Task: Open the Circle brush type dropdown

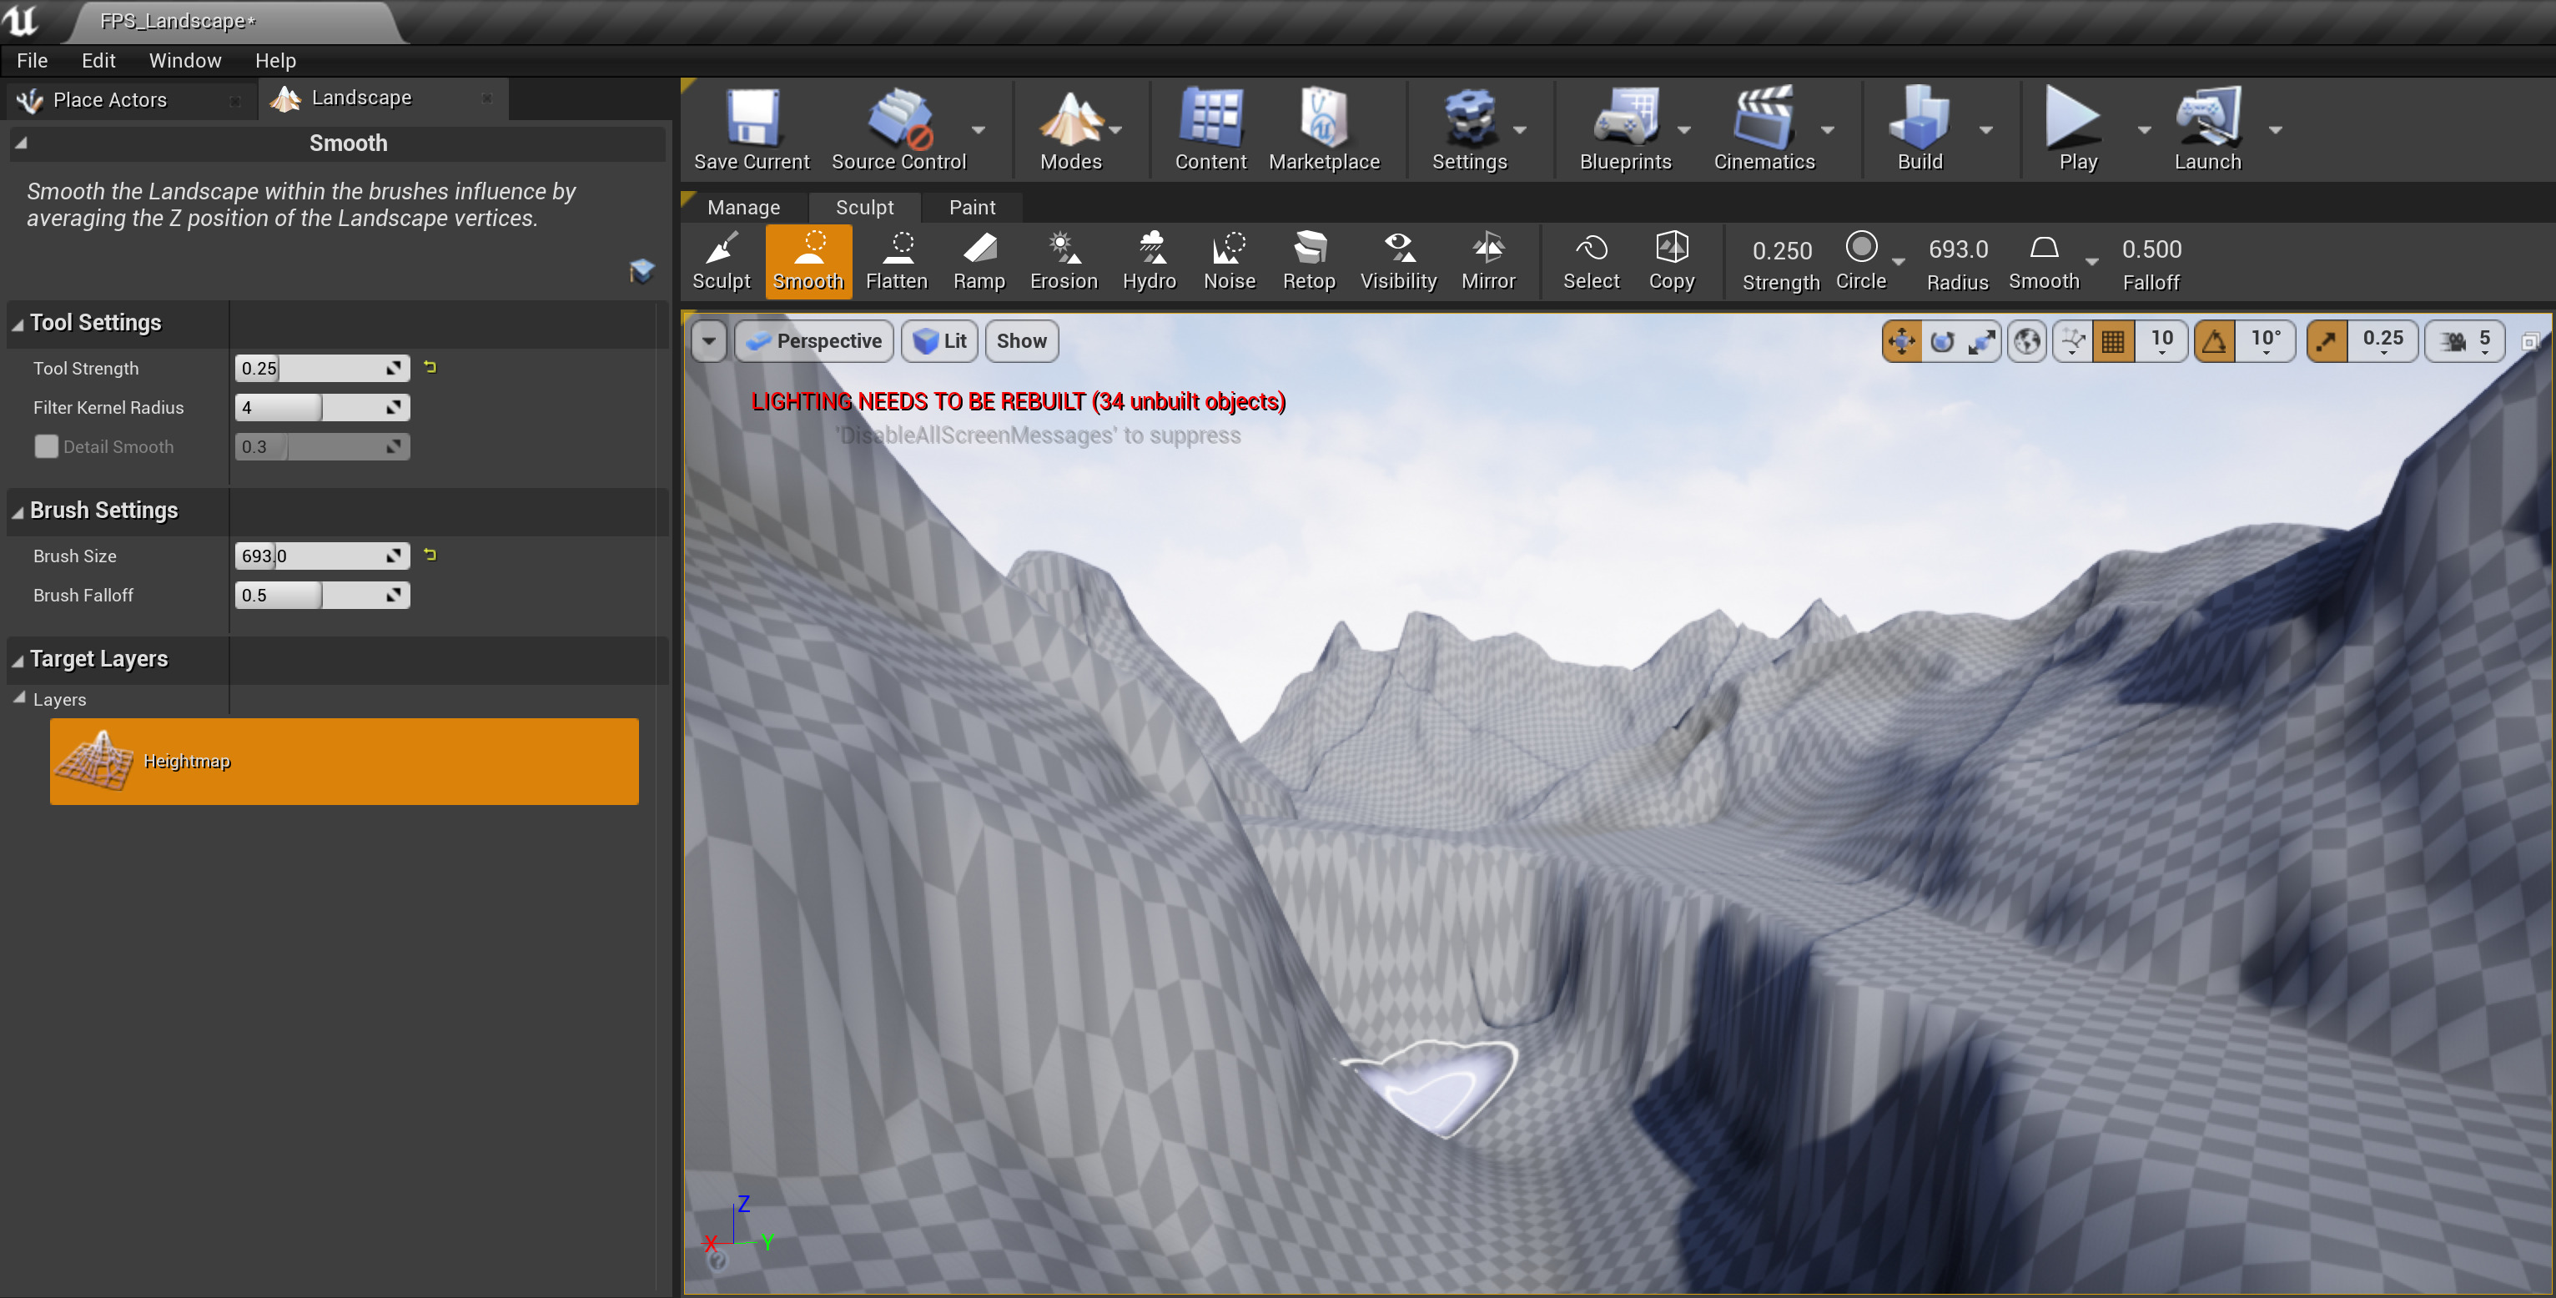Action: [1899, 261]
